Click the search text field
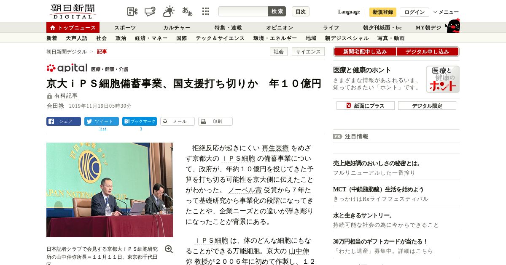The height and width of the screenshot is (265, 506). 243,11
